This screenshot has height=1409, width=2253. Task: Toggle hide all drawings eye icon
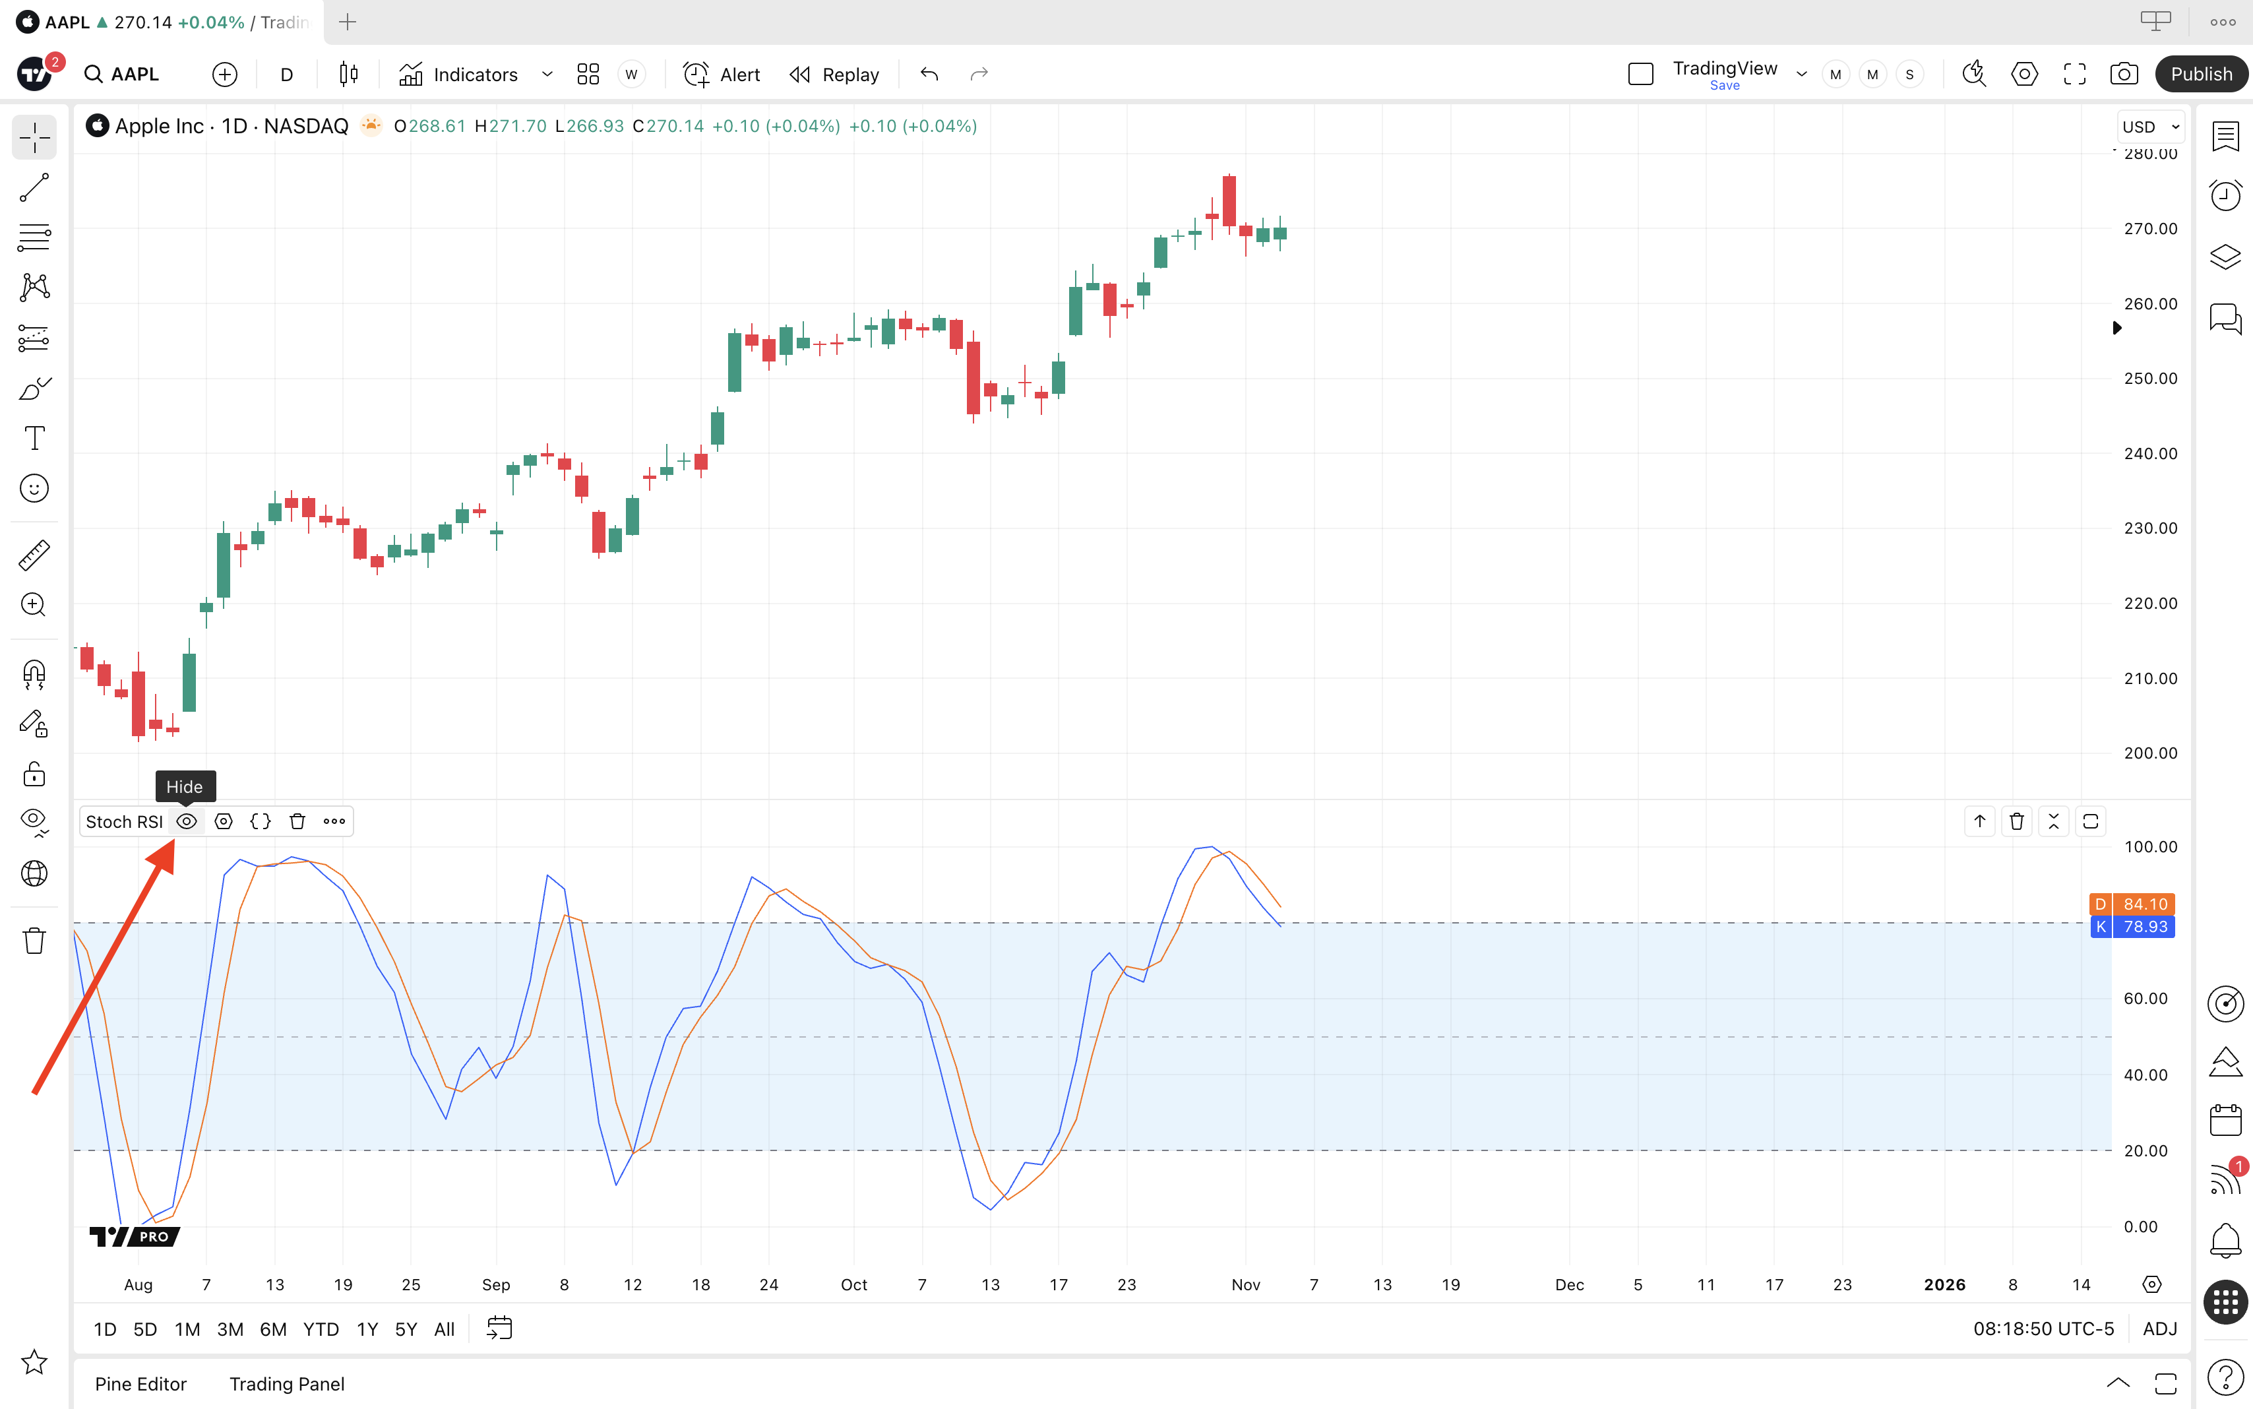click(x=34, y=821)
